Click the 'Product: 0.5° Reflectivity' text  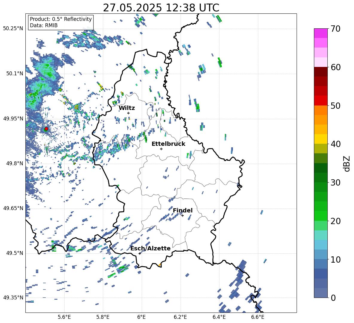61,19
